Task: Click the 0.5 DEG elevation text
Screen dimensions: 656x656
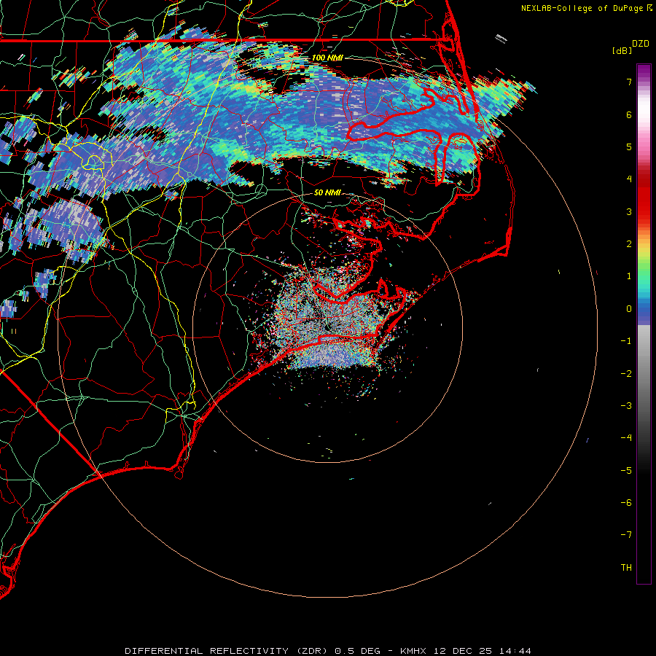Action: click(x=357, y=651)
